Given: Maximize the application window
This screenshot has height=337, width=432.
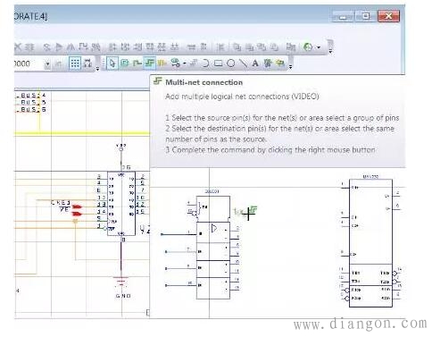Looking at the screenshot, I should coord(365,16).
